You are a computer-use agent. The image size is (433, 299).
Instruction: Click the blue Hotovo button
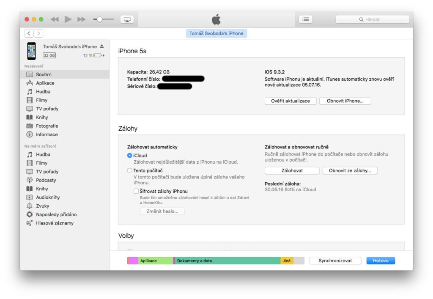(x=381, y=261)
